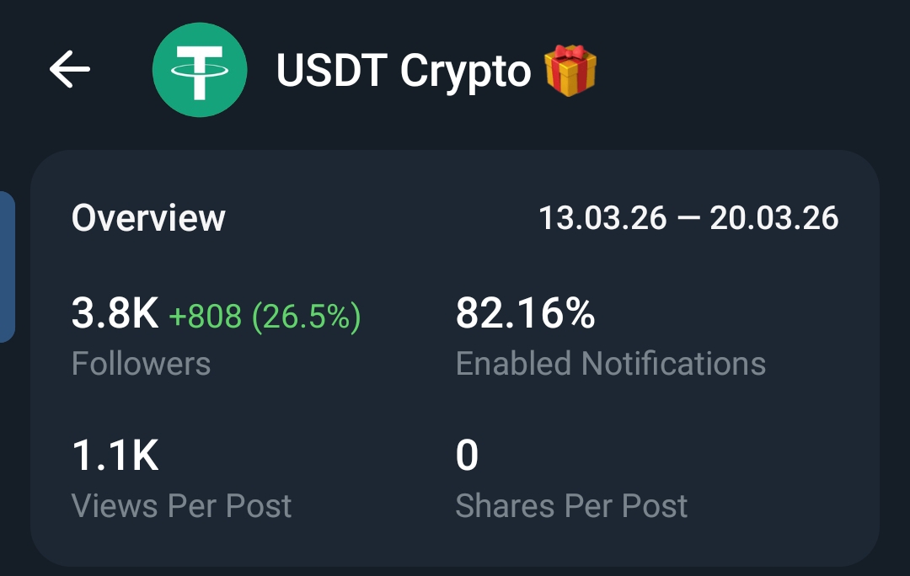Screen dimensions: 910x576
Task: Tap the back arrow to exit statistics
Action: (72, 69)
